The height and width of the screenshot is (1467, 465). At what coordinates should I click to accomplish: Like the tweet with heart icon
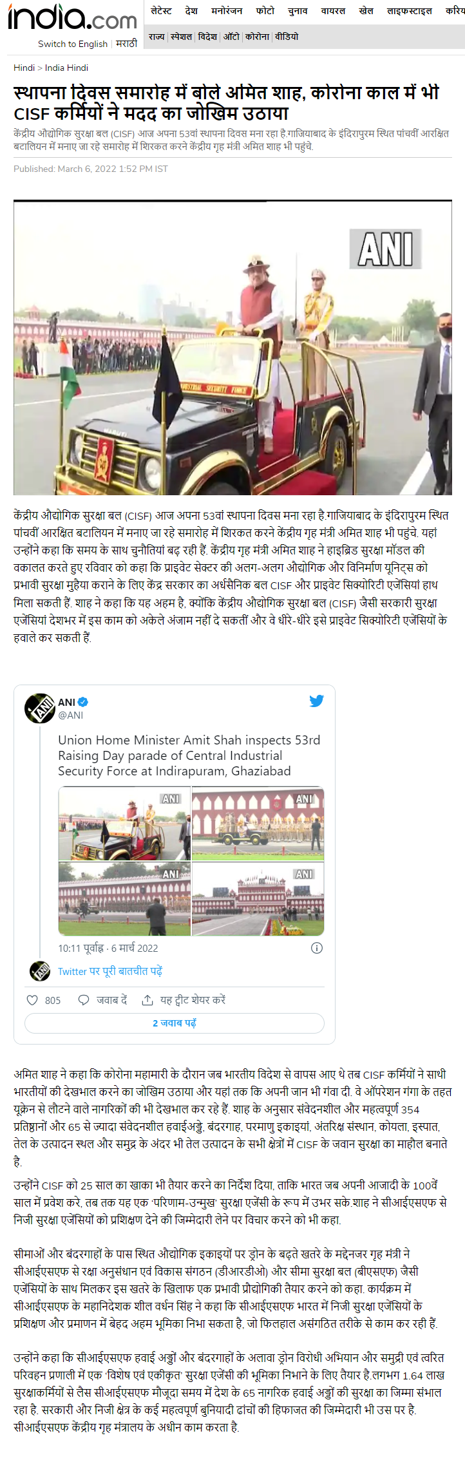[32, 1000]
